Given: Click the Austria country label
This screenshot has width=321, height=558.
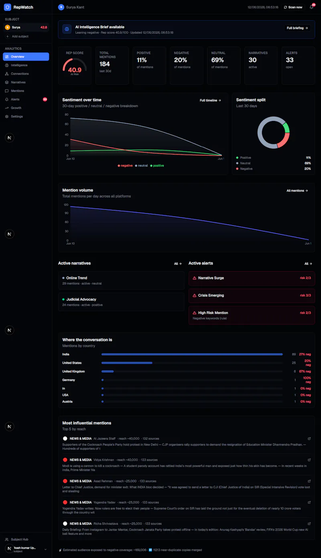Looking at the screenshot, I should tap(67, 402).
